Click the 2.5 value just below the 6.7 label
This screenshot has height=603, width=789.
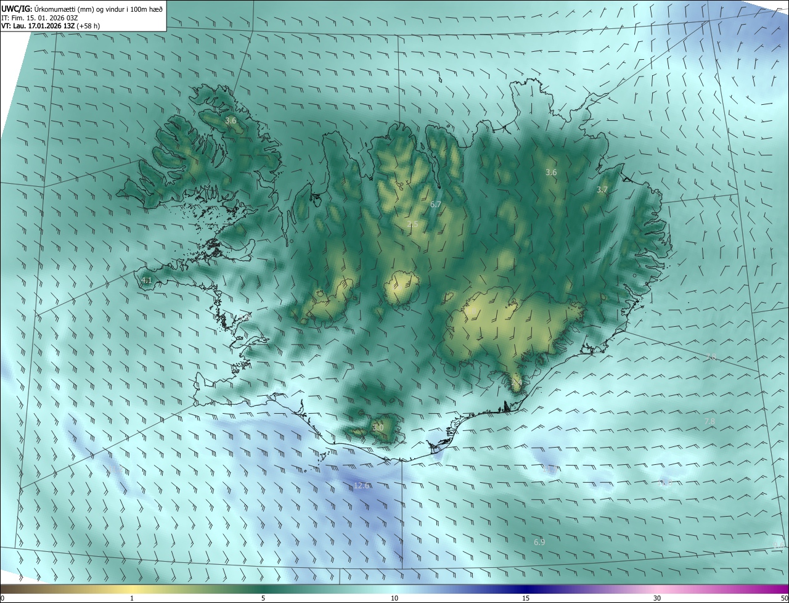pyautogui.click(x=412, y=224)
